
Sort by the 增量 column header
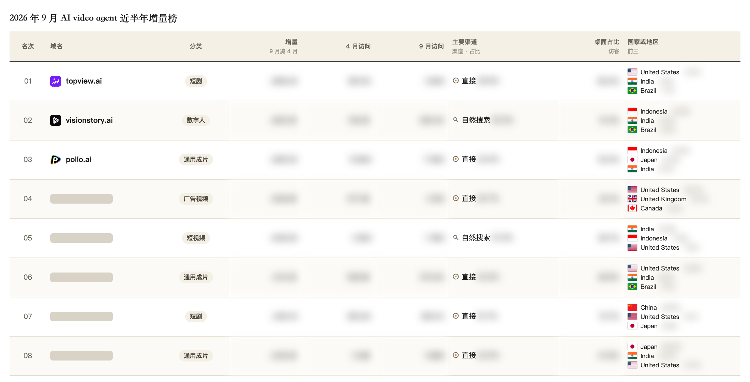(291, 42)
